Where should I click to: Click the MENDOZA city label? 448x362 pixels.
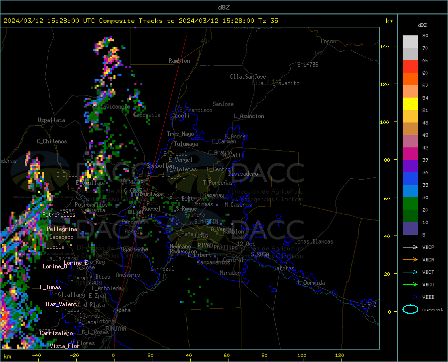[x=133, y=182]
